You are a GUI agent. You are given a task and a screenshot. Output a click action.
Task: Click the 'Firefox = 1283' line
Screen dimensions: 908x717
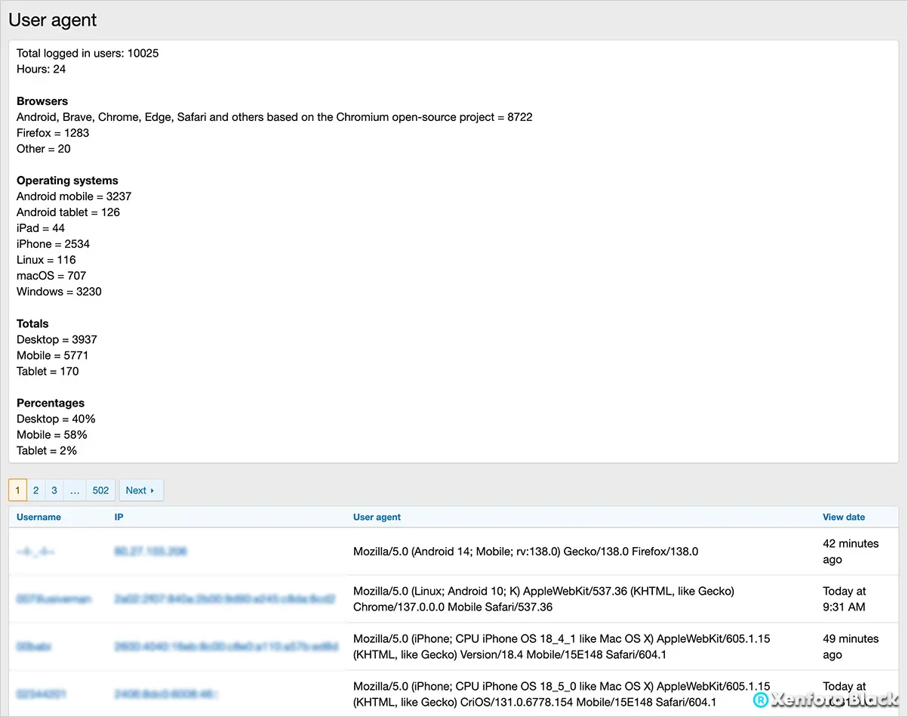(53, 133)
